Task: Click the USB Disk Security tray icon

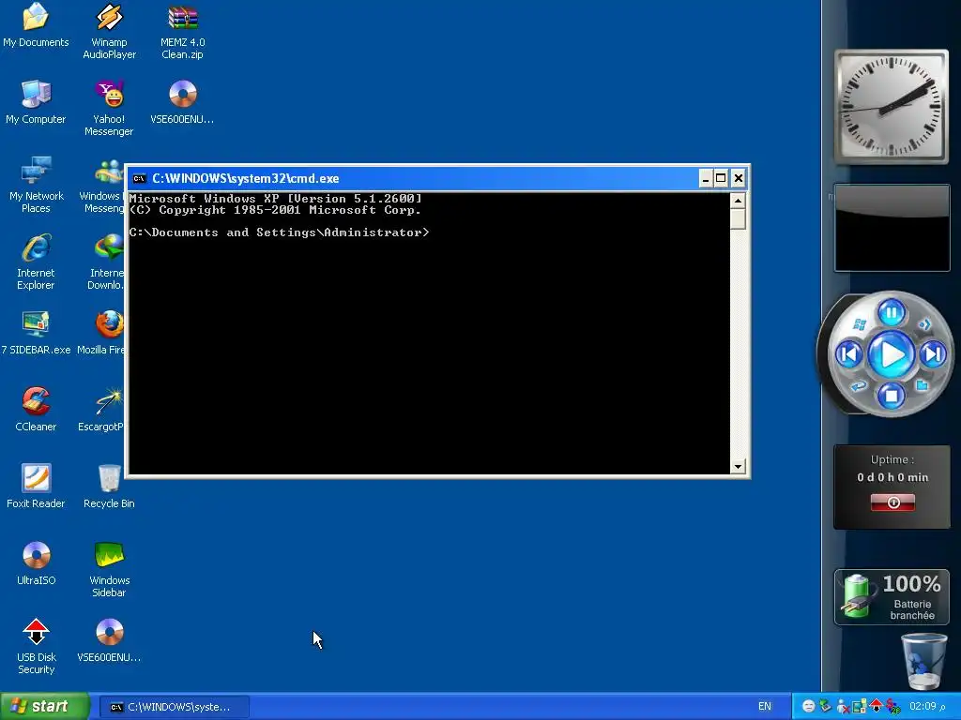Action: [876, 706]
